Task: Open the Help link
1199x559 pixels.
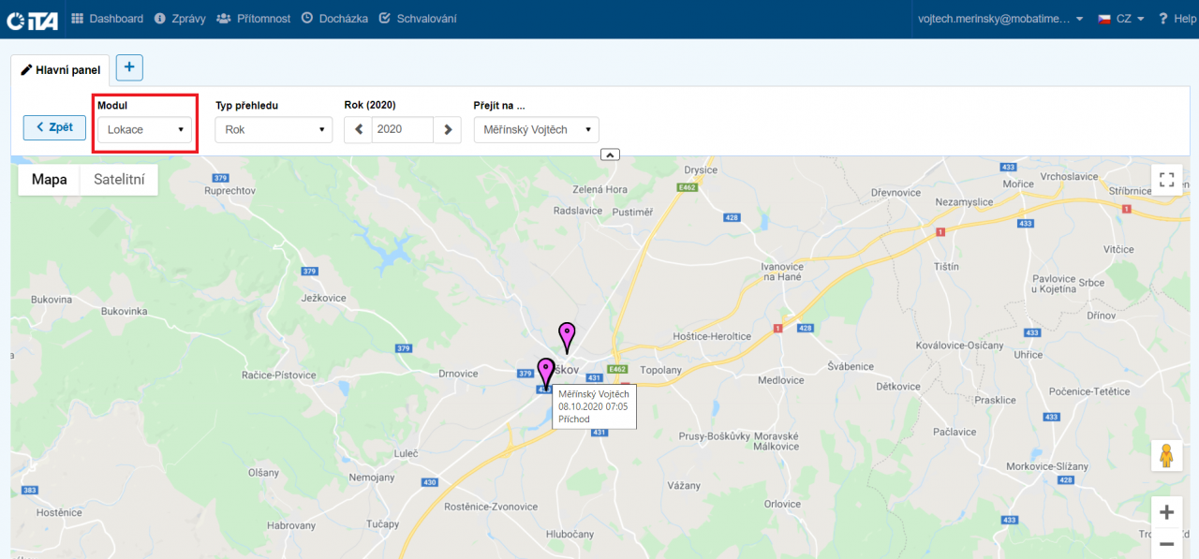Action: 1177,19
